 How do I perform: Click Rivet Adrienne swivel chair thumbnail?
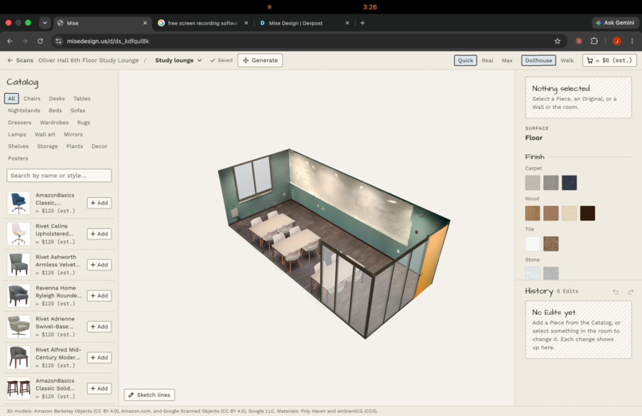(x=18, y=326)
